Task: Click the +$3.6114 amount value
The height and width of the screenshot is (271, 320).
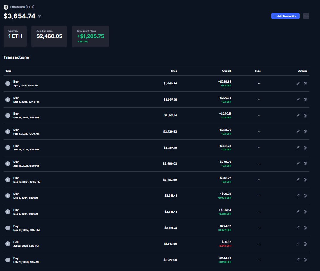Action: (x=225, y=210)
